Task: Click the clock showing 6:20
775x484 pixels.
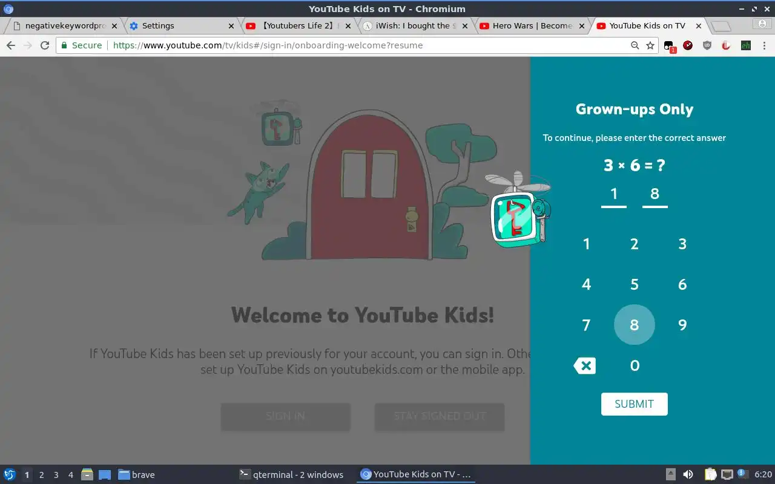Action: (x=763, y=474)
